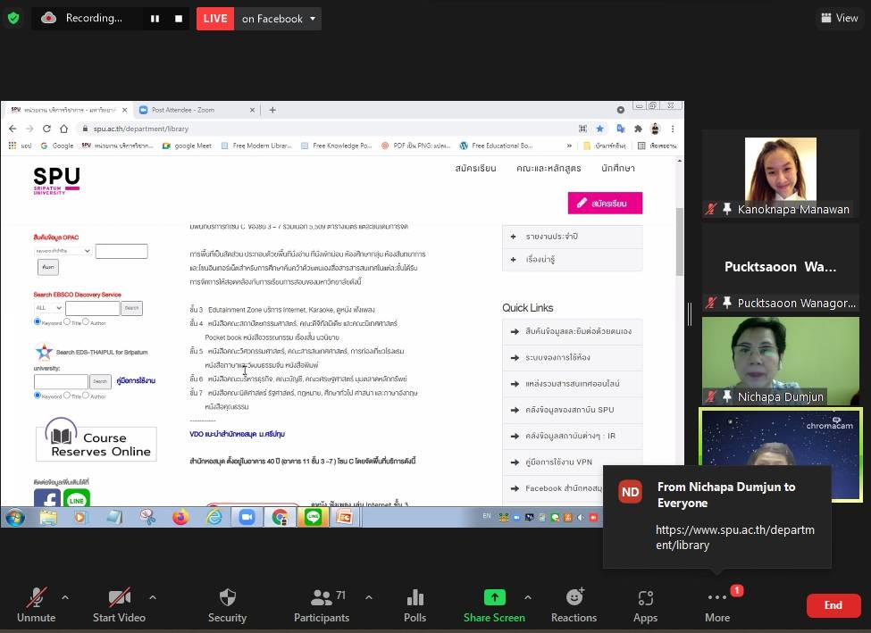871x633 pixels.
Task: Expand the รายงานประจำปี section
Action: tap(572, 237)
